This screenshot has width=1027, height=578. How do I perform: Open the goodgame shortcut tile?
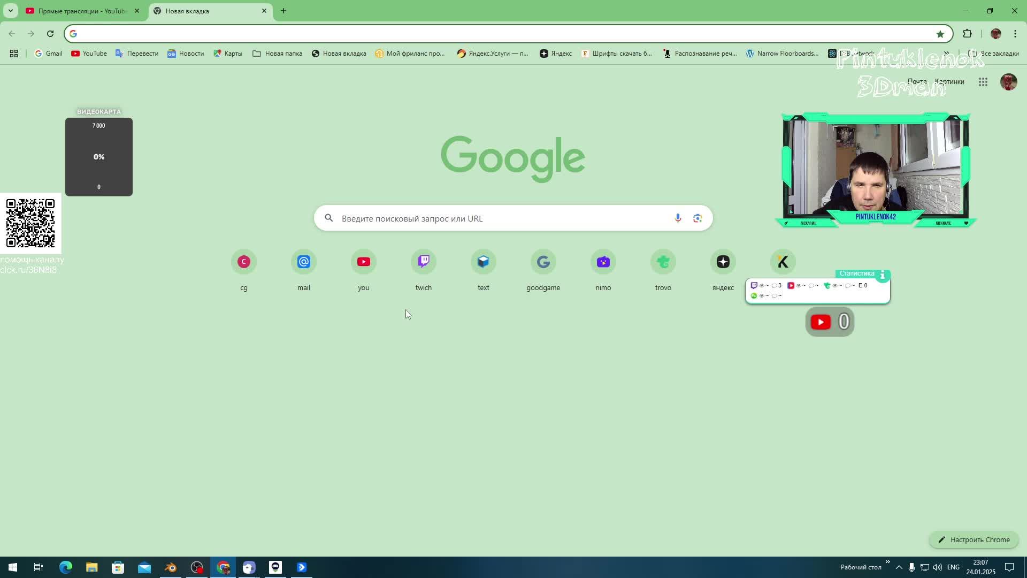543,262
